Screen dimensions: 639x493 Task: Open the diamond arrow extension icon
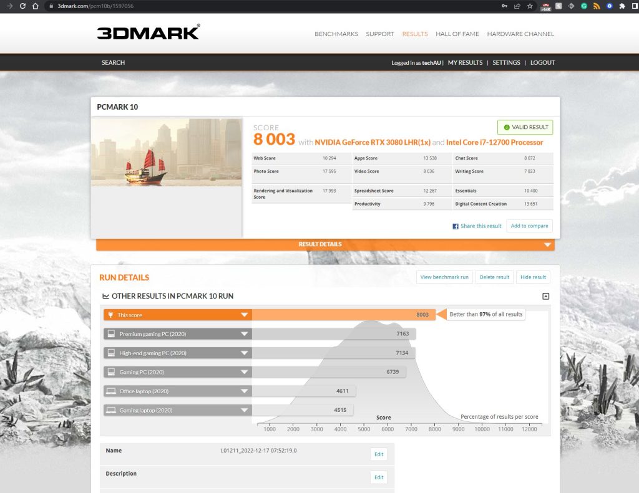click(x=571, y=6)
